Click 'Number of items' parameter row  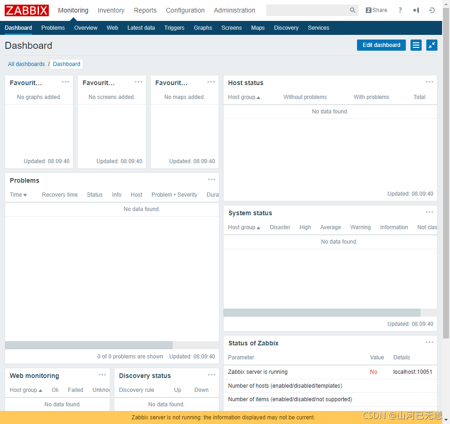pyautogui.click(x=330, y=399)
